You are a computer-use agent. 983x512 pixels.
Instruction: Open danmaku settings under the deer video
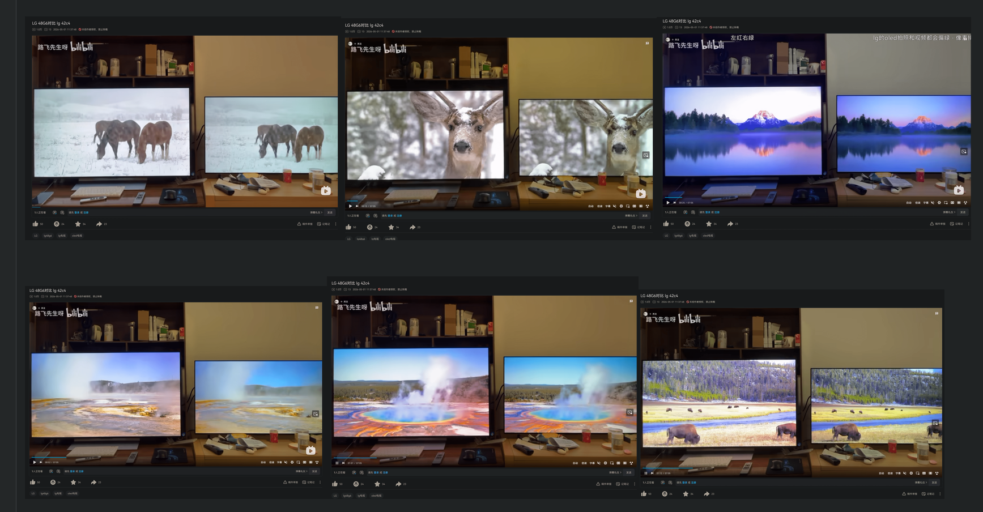tap(375, 216)
